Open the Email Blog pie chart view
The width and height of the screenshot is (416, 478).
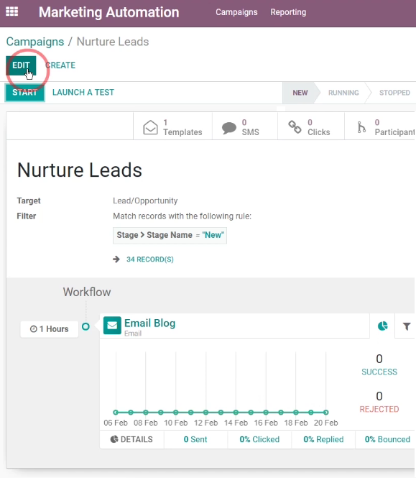click(382, 326)
